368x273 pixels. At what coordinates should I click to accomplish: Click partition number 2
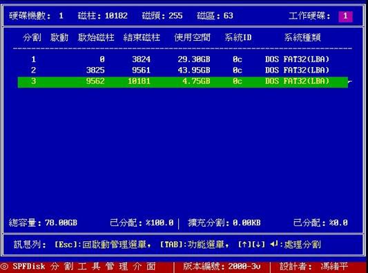pyautogui.click(x=34, y=70)
